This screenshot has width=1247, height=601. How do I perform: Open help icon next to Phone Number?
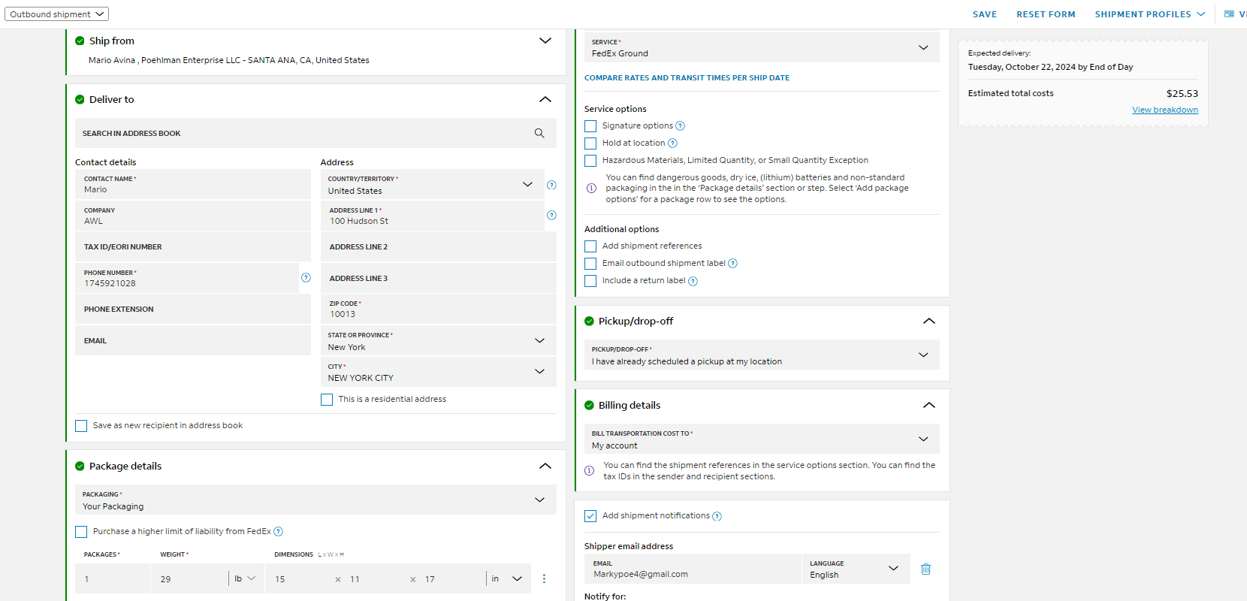click(306, 278)
